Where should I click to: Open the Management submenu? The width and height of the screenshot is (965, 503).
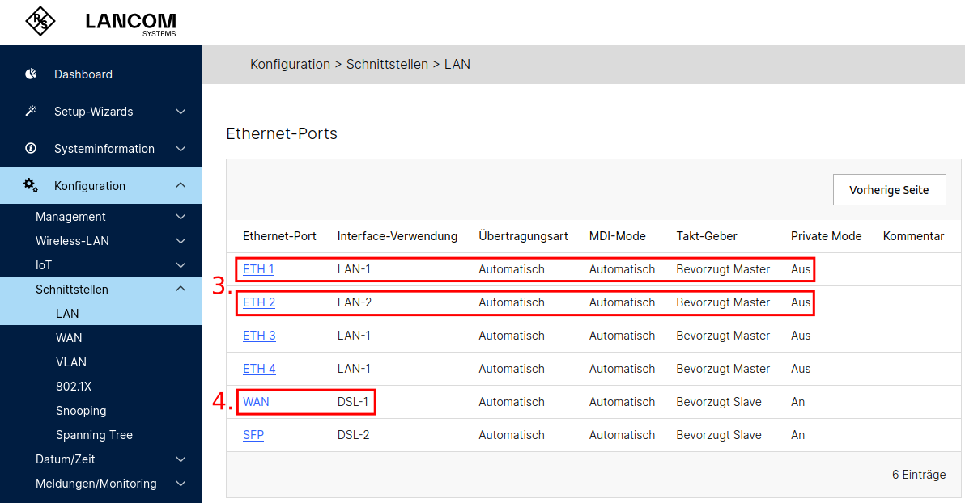70,217
